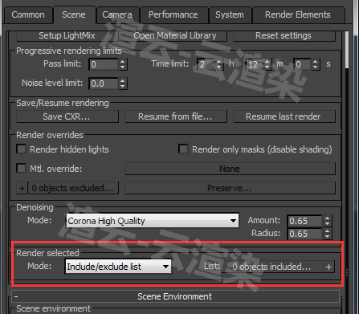Click the Noise level limit field
The width and height of the screenshot is (363, 314).
104,84
